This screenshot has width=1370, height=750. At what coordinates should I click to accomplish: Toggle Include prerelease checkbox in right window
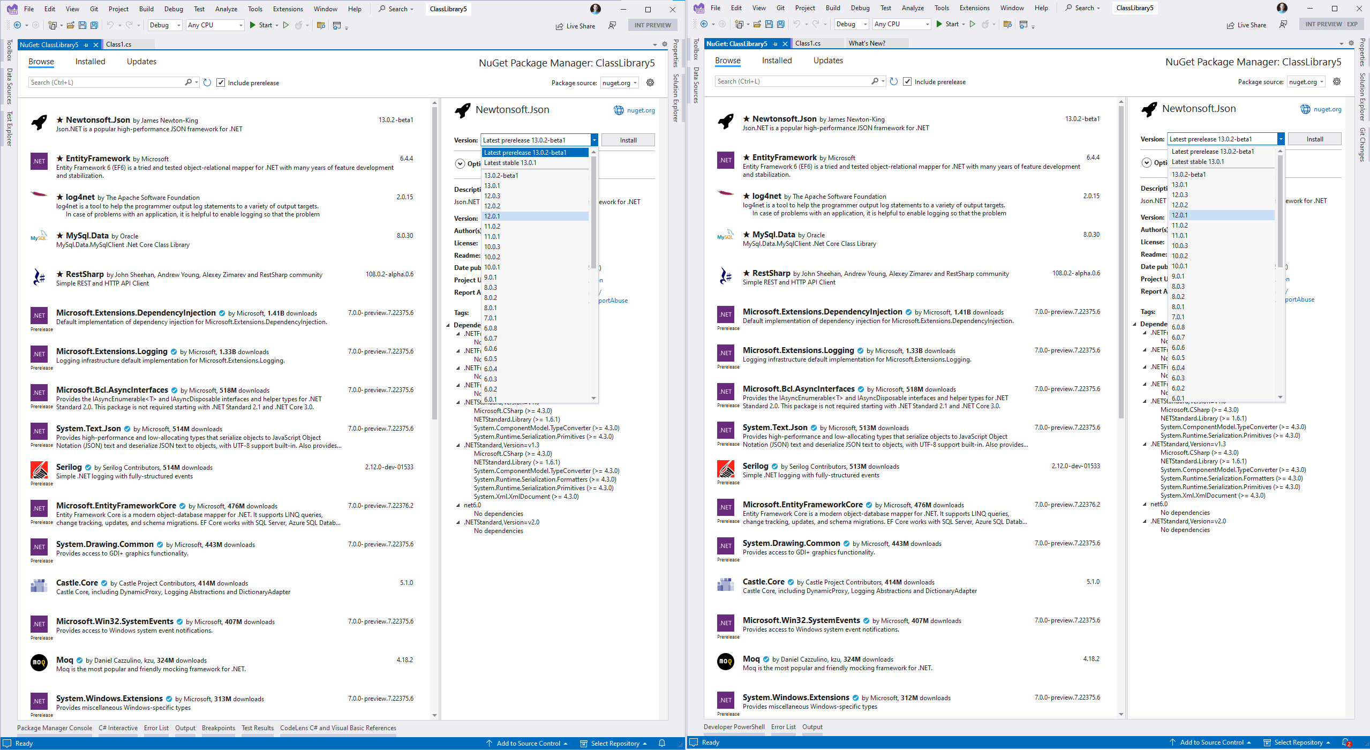click(x=907, y=81)
